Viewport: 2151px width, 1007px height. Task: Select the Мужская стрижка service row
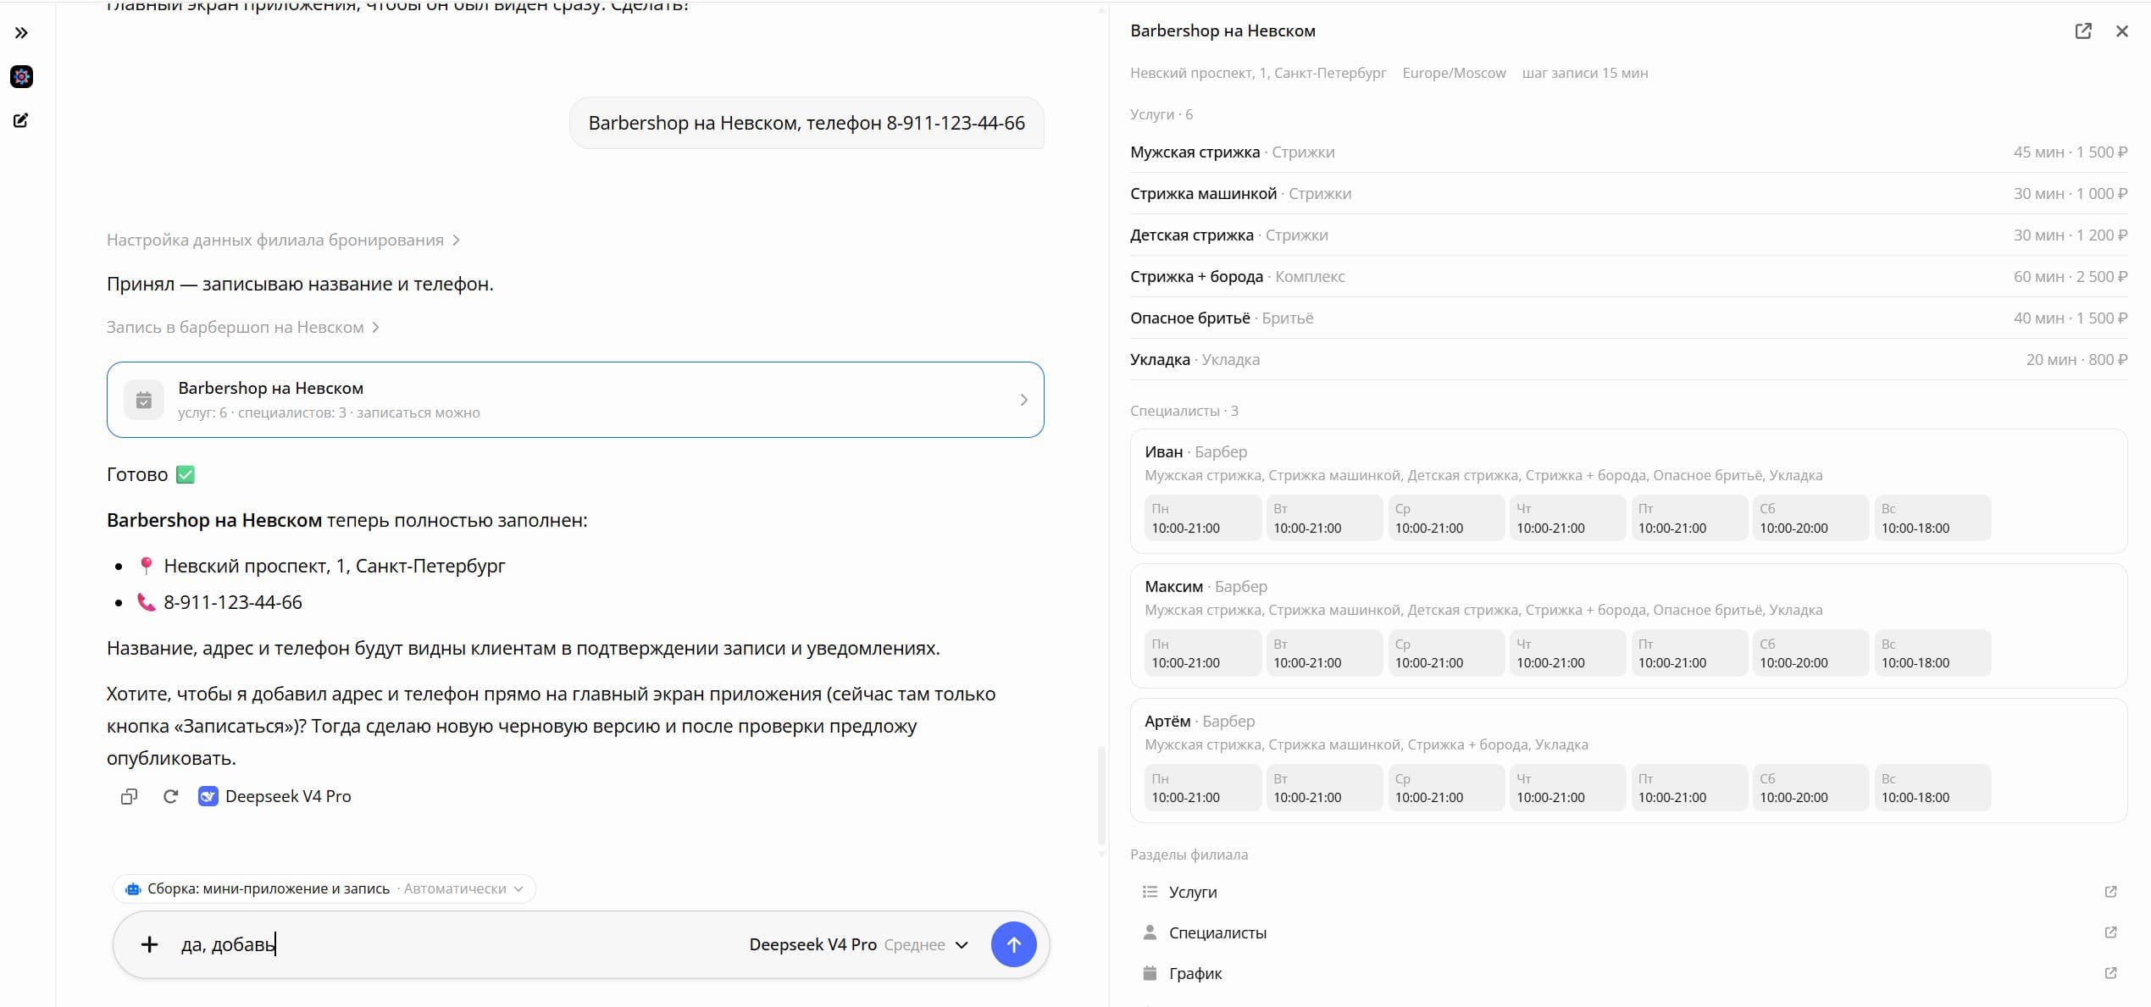pyautogui.click(x=1629, y=152)
